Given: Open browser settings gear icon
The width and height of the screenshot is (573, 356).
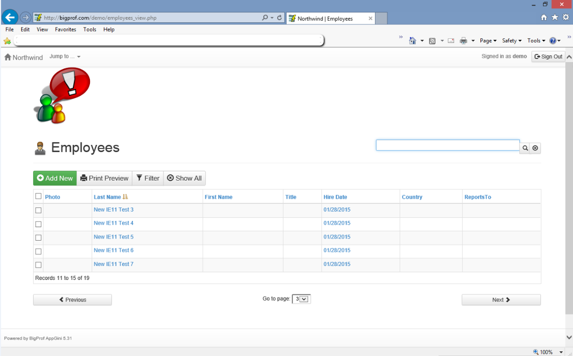Looking at the screenshot, I should pyautogui.click(x=566, y=17).
